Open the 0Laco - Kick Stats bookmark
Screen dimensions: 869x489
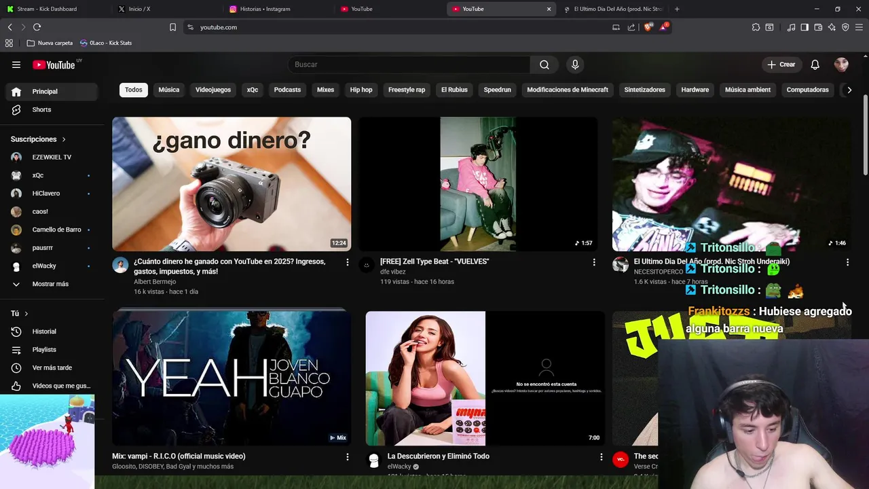[106, 43]
